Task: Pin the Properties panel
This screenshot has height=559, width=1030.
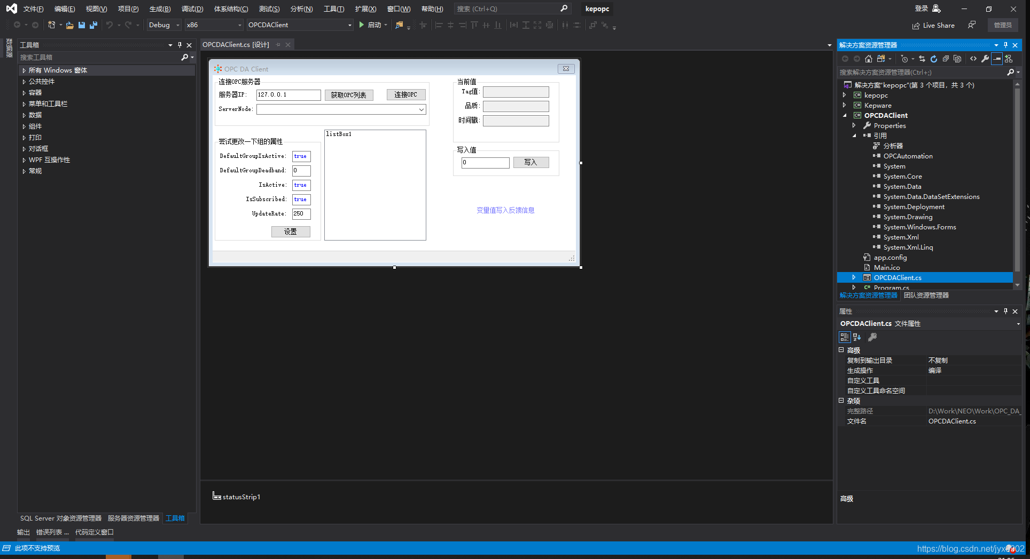Action: (x=1005, y=311)
